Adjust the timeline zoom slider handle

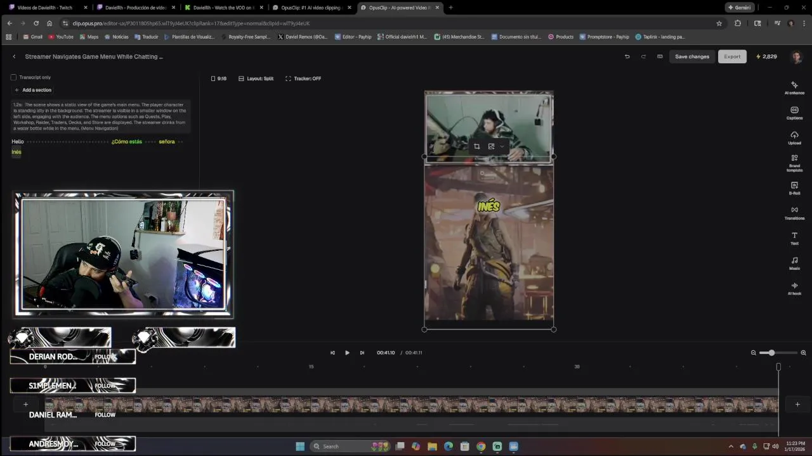tap(771, 353)
